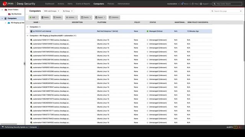Click the Export button icon
The height and width of the screenshot is (137, 245).
pos(96,18)
